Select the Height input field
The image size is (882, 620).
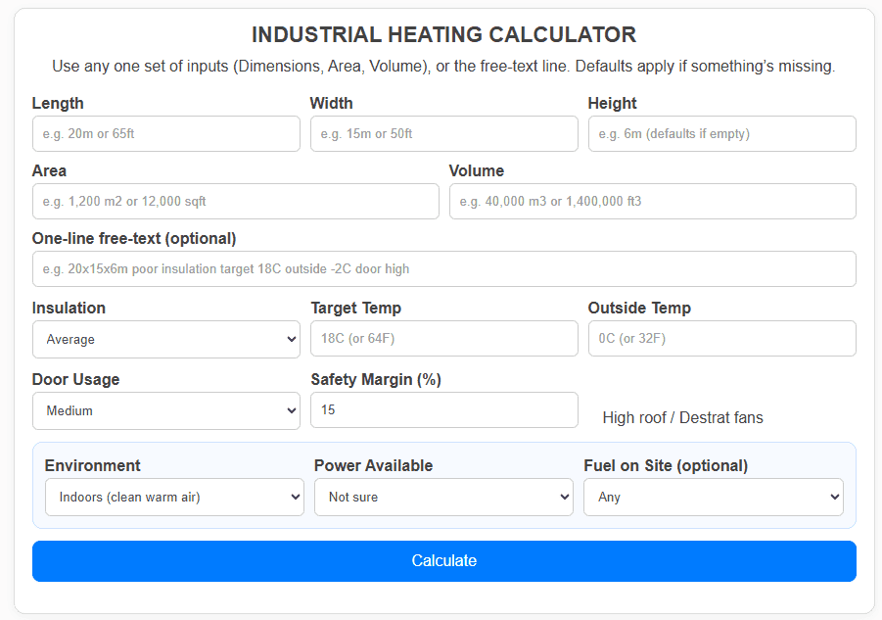click(x=721, y=134)
